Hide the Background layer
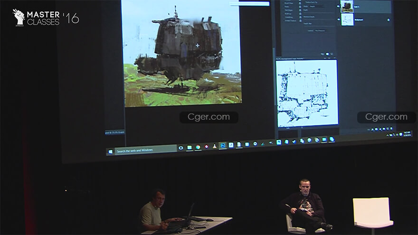The width and height of the screenshot is (418, 235). click(x=339, y=19)
